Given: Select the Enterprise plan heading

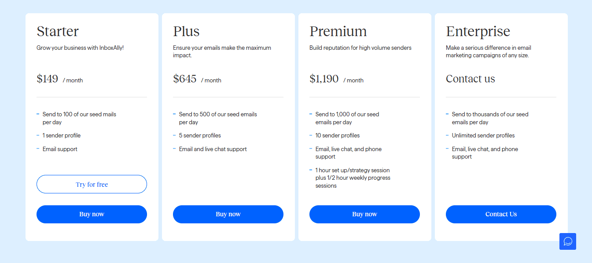Looking at the screenshot, I should [x=478, y=32].
